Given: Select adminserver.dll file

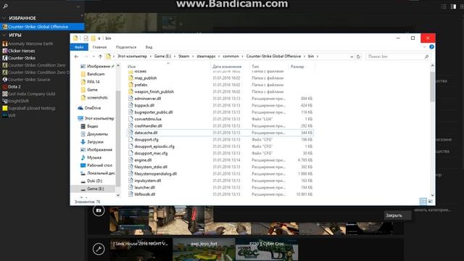Looking at the screenshot, I should pyautogui.click(x=147, y=99).
